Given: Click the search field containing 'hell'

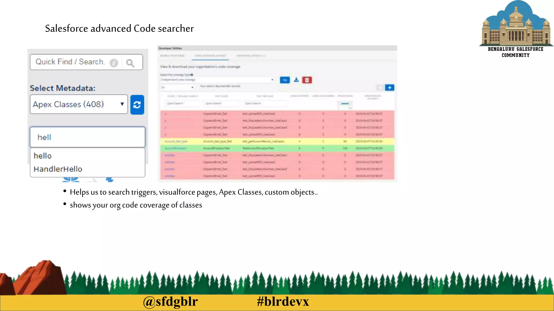Looking at the screenshot, I should pos(87,137).
